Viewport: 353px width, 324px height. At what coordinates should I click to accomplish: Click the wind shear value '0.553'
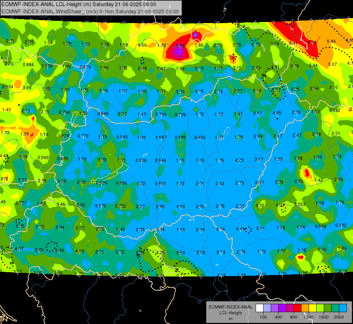tap(300, 204)
